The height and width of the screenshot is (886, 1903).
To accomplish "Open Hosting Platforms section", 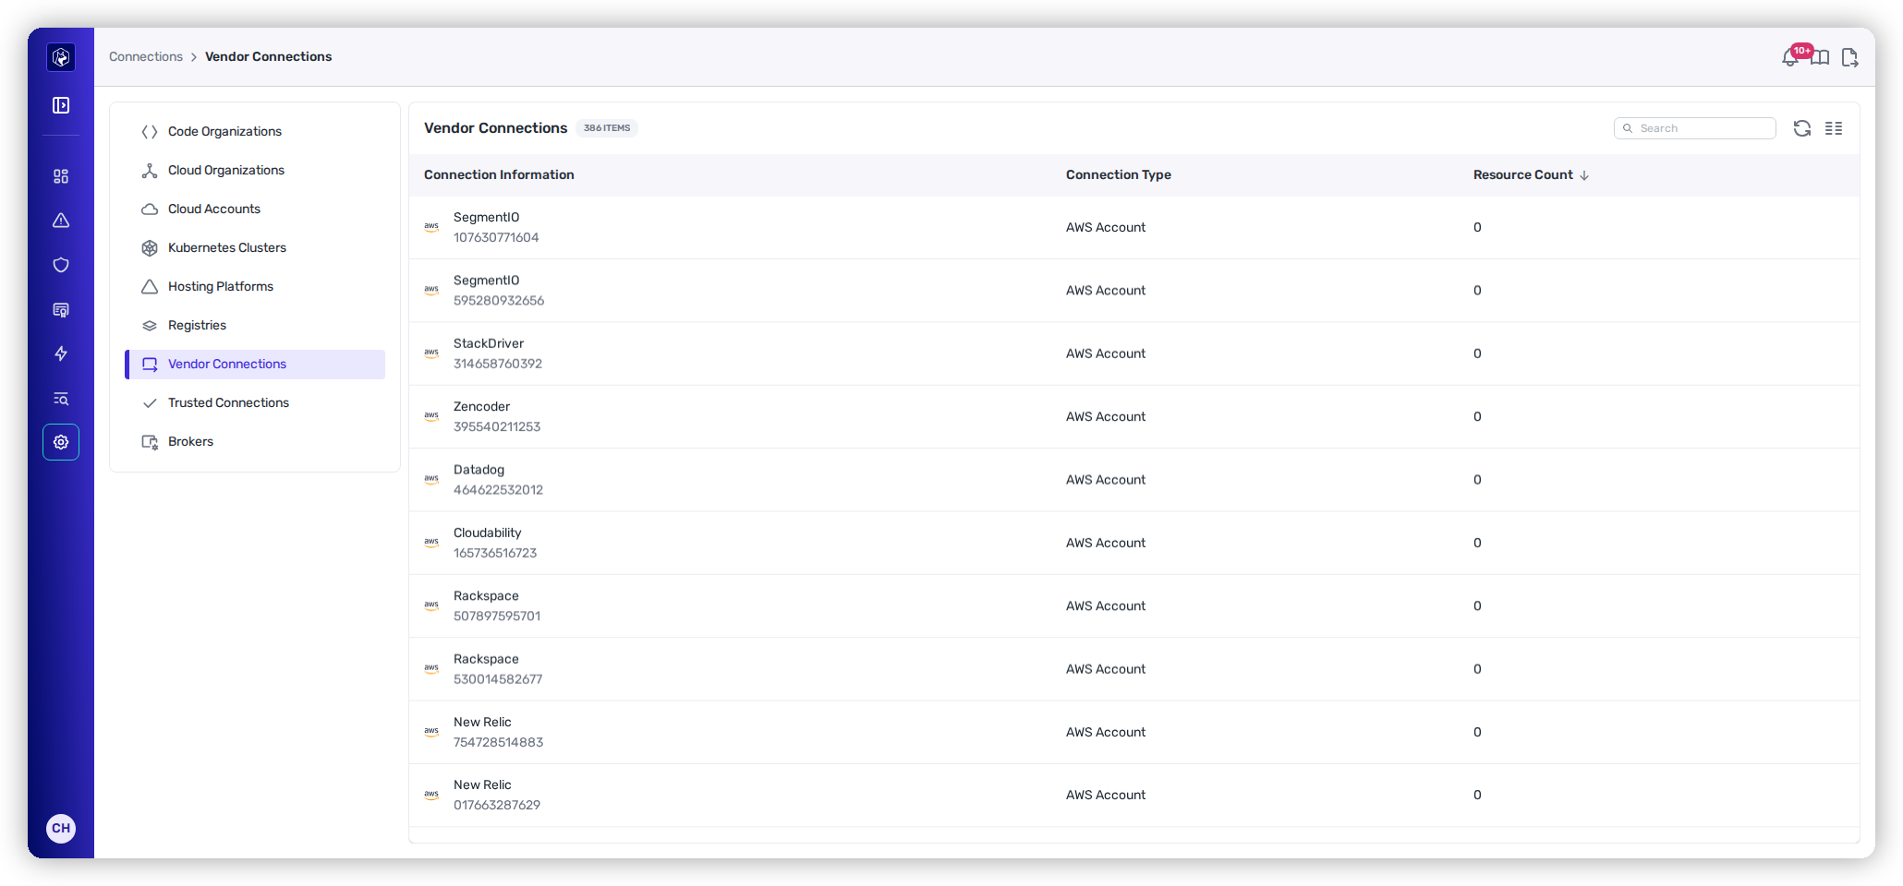I will tap(255, 287).
